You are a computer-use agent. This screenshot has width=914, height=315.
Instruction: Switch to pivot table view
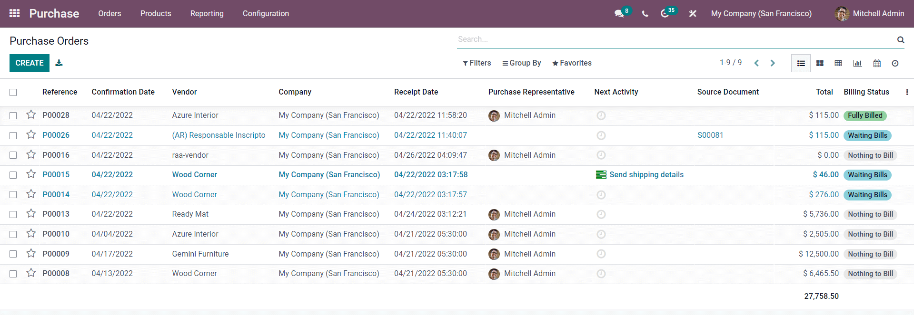pos(838,63)
